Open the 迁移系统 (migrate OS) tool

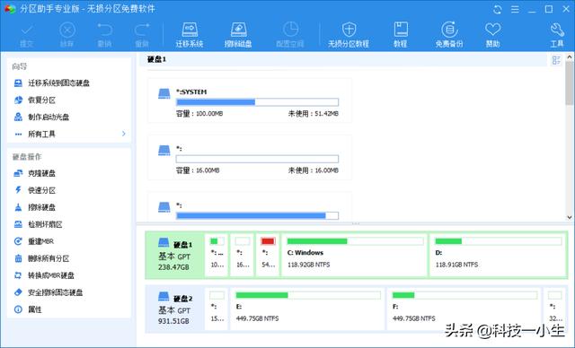pyautogui.click(x=190, y=35)
